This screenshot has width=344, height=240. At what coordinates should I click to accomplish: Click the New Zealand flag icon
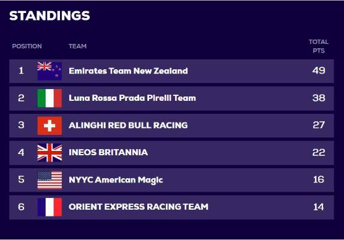(x=49, y=71)
